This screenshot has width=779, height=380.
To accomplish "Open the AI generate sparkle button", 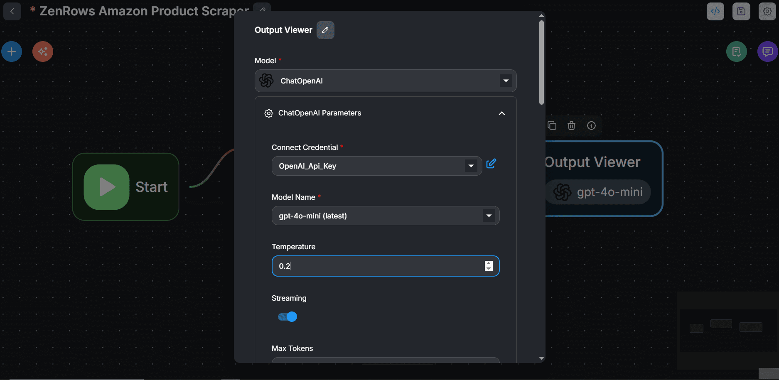I will 43,51.
